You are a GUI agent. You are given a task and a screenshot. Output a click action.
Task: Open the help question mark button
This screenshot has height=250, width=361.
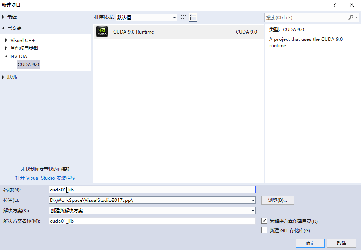[334, 5]
